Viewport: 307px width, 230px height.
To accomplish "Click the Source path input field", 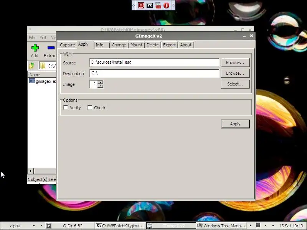I will point(154,62).
